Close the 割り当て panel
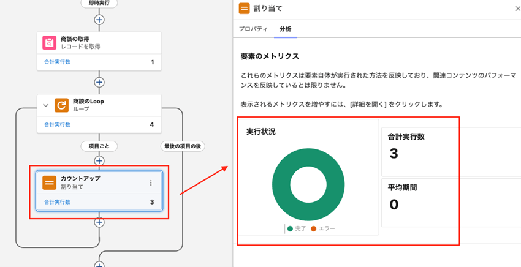The image size is (521, 267). pos(517,9)
